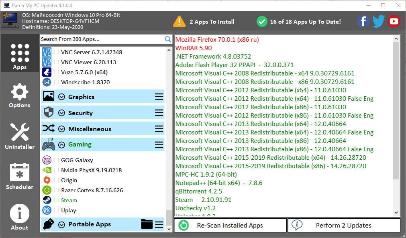
Task: Collapse the Gaming category chevron
Action: tap(61, 145)
